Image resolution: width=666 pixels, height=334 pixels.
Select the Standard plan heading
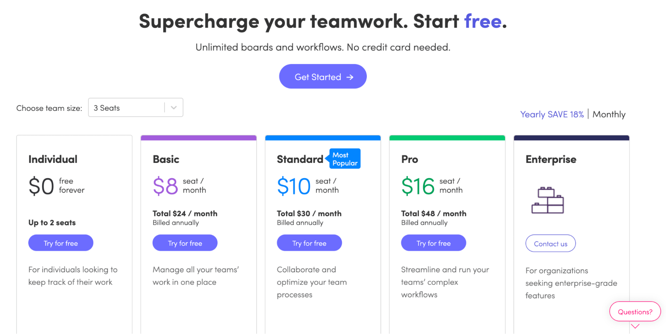[300, 159]
